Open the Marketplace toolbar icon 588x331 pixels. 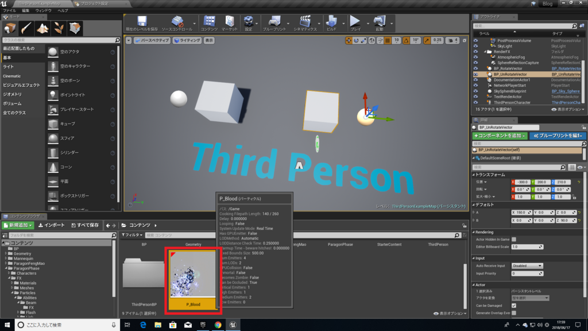click(229, 23)
